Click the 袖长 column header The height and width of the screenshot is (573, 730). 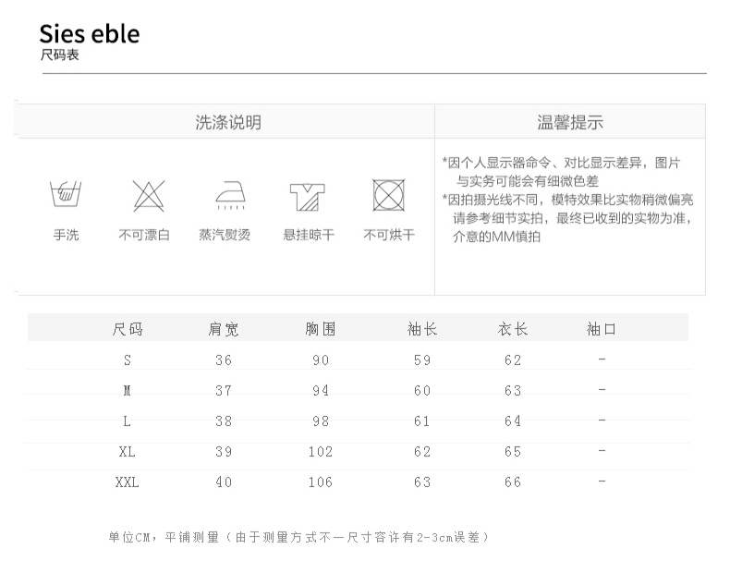tap(422, 329)
